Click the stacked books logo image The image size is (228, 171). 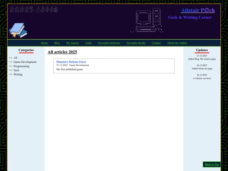[18, 30]
